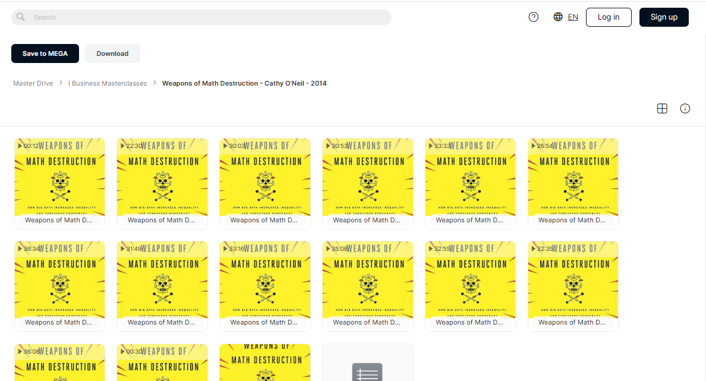Open the video with duration 33:16
The height and width of the screenshot is (381, 706).
tap(265, 286)
